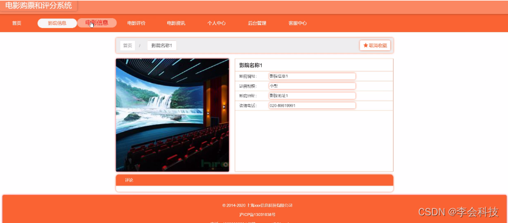Click the 020-89819991 phone field
The height and width of the screenshot is (223, 508).
coord(312,105)
